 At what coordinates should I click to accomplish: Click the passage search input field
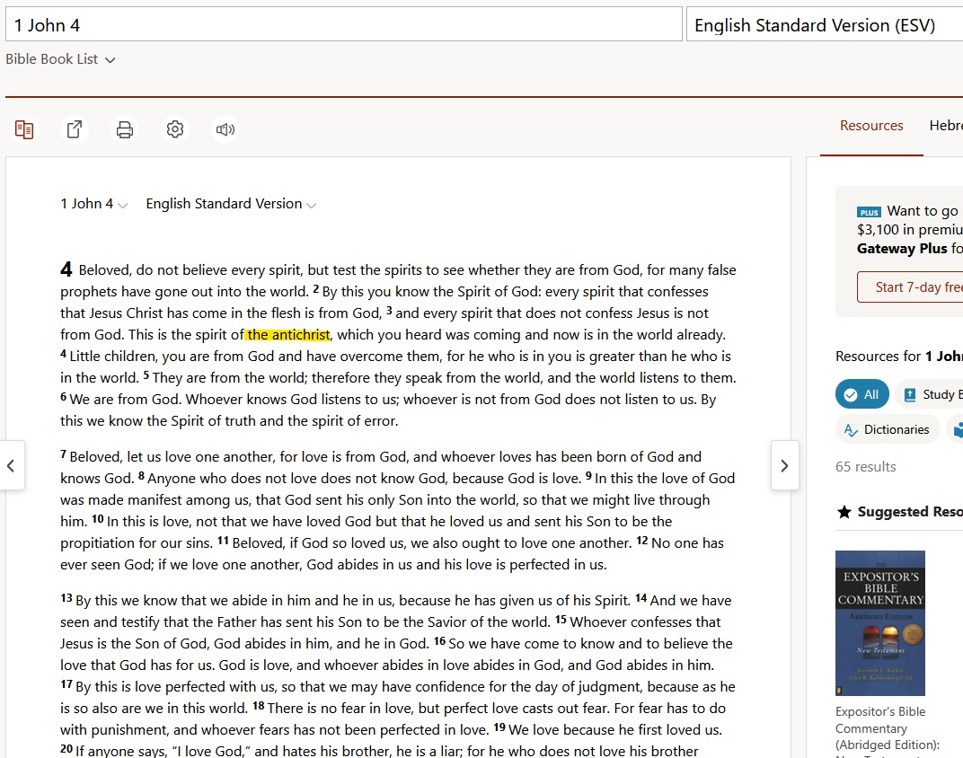point(344,24)
